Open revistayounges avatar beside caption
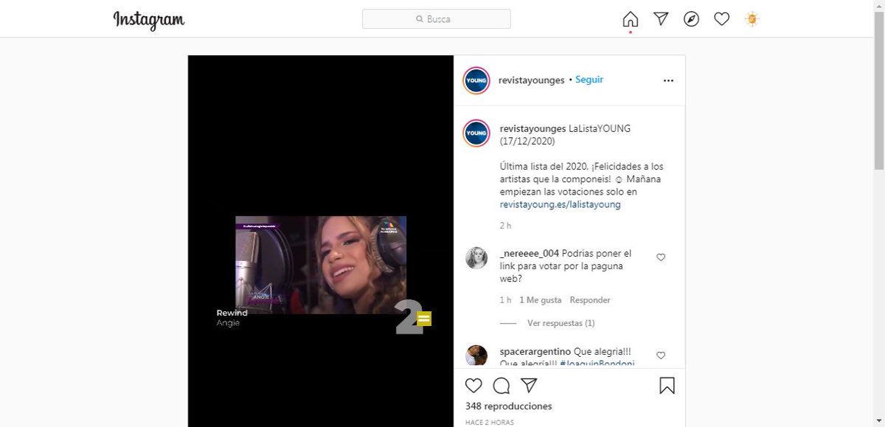The image size is (885, 427). pyautogui.click(x=476, y=133)
